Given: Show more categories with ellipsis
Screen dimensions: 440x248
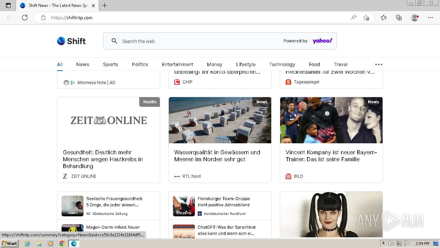Looking at the screenshot, I should point(379,64).
